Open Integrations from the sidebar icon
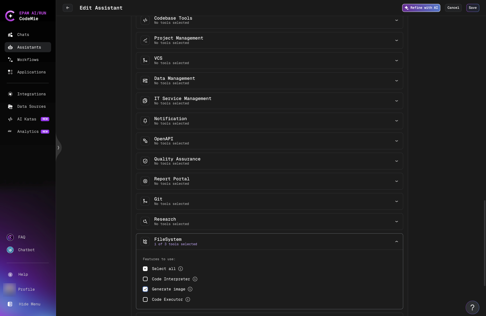The width and height of the screenshot is (486, 316). (x=10, y=94)
